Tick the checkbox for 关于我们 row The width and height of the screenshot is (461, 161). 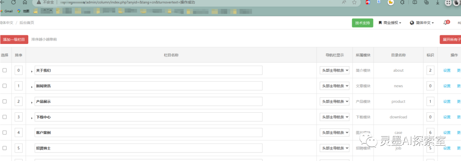click(x=4, y=70)
